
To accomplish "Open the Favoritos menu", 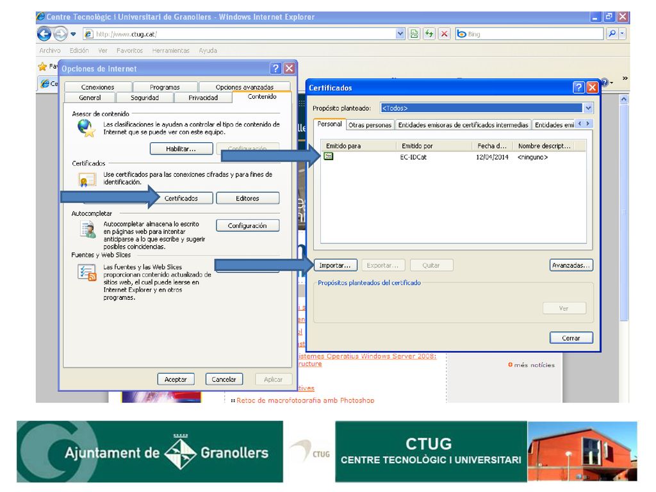I will (x=129, y=51).
